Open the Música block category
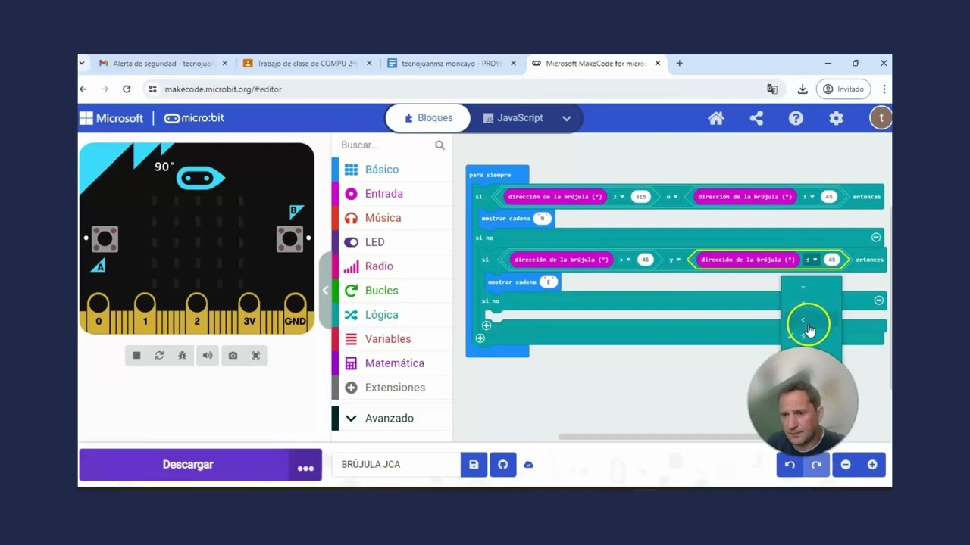This screenshot has height=545, width=970. (392, 218)
